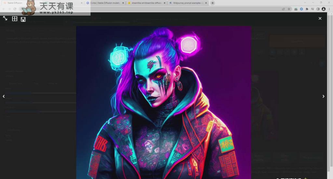Show the previous image in the lightbox
This screenshot has height=179, width=333.
coord(4,96)
